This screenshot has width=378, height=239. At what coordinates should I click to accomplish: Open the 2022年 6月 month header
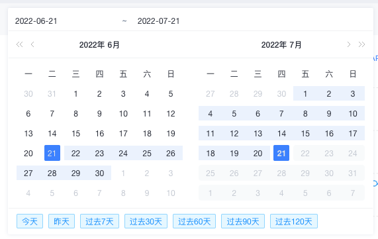point(99,45)
